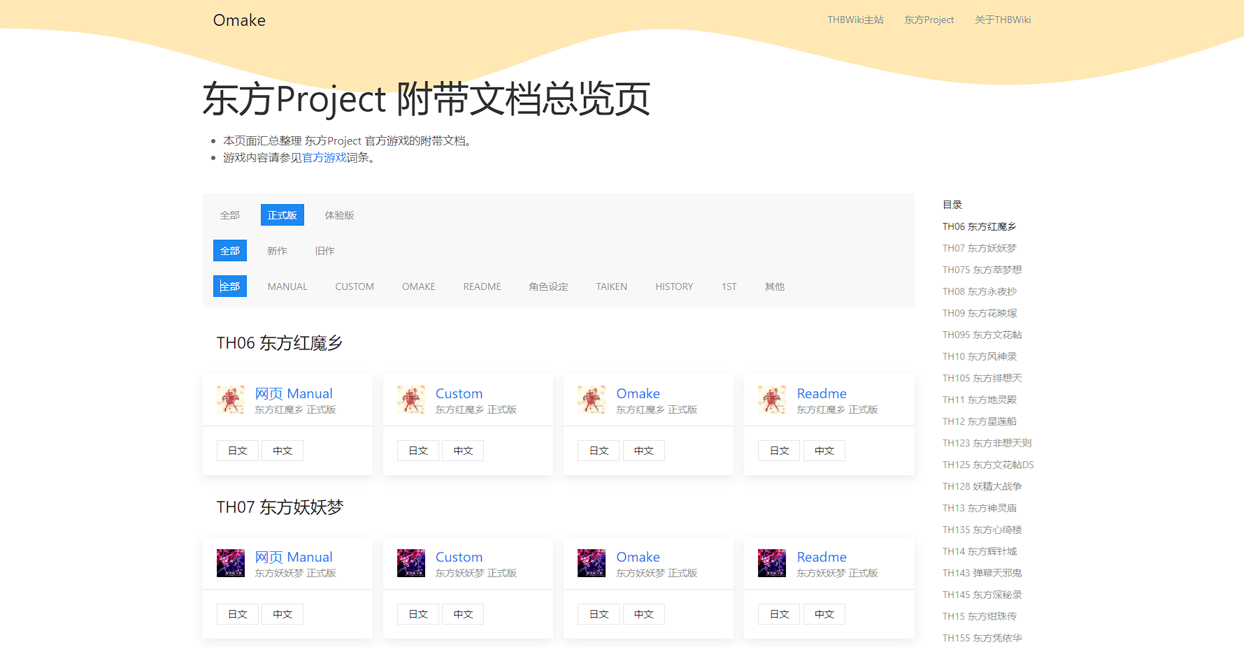
Task: Jump to TH09 东方花映塚 in the 目录
Action: click(979, 313)
